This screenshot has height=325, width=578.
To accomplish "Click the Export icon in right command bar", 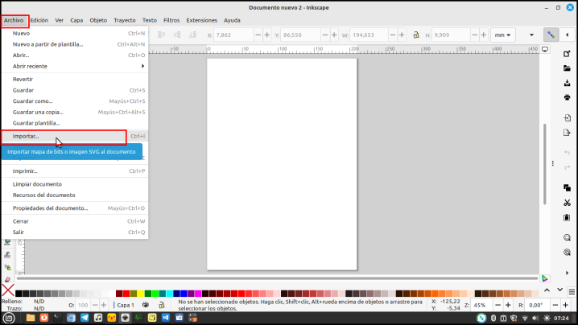I will 567,133.
